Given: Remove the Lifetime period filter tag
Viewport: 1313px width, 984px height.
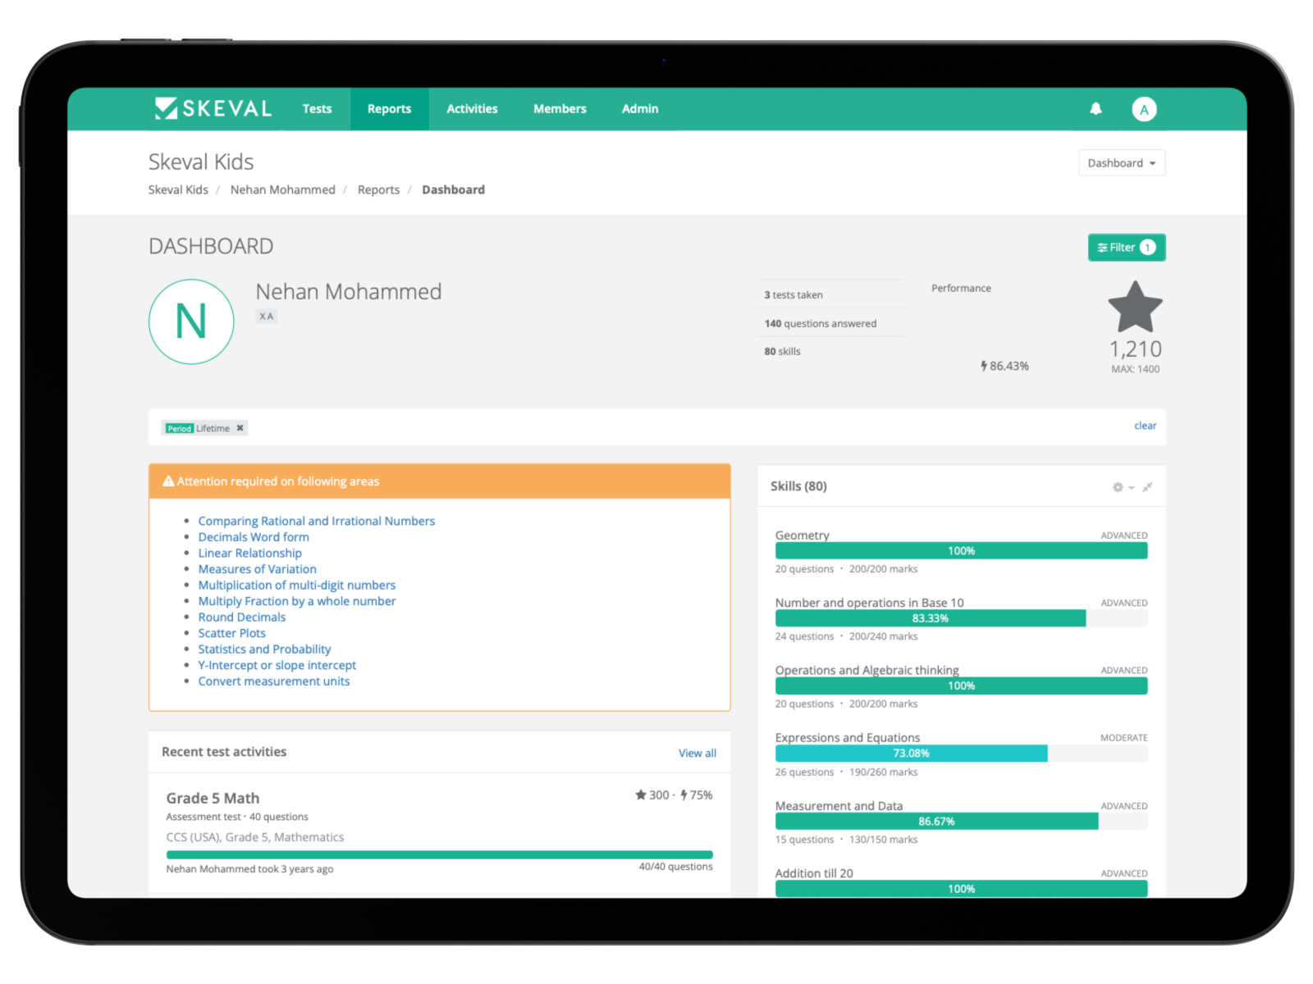Looking at the screenshot, I should (x=240, y=428).
